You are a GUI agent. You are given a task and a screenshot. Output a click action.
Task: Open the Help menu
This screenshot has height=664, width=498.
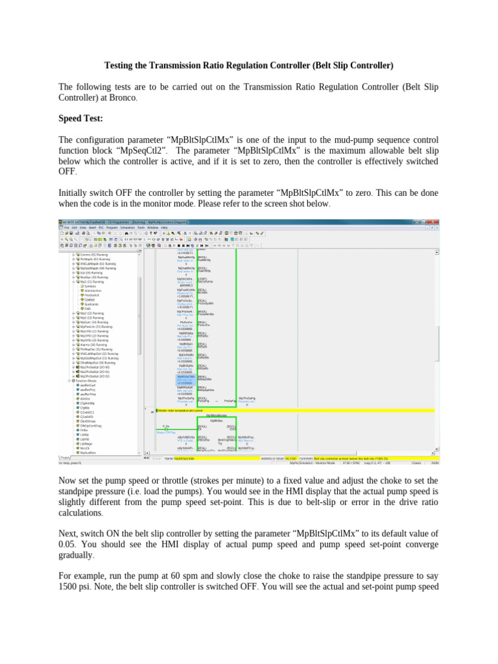(164, 228)
